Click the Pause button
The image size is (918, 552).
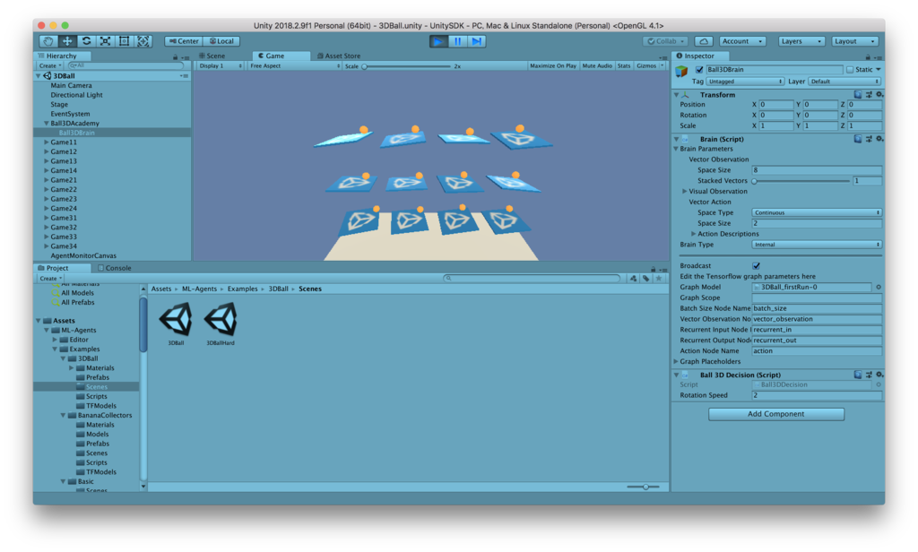tap(458, 41)
